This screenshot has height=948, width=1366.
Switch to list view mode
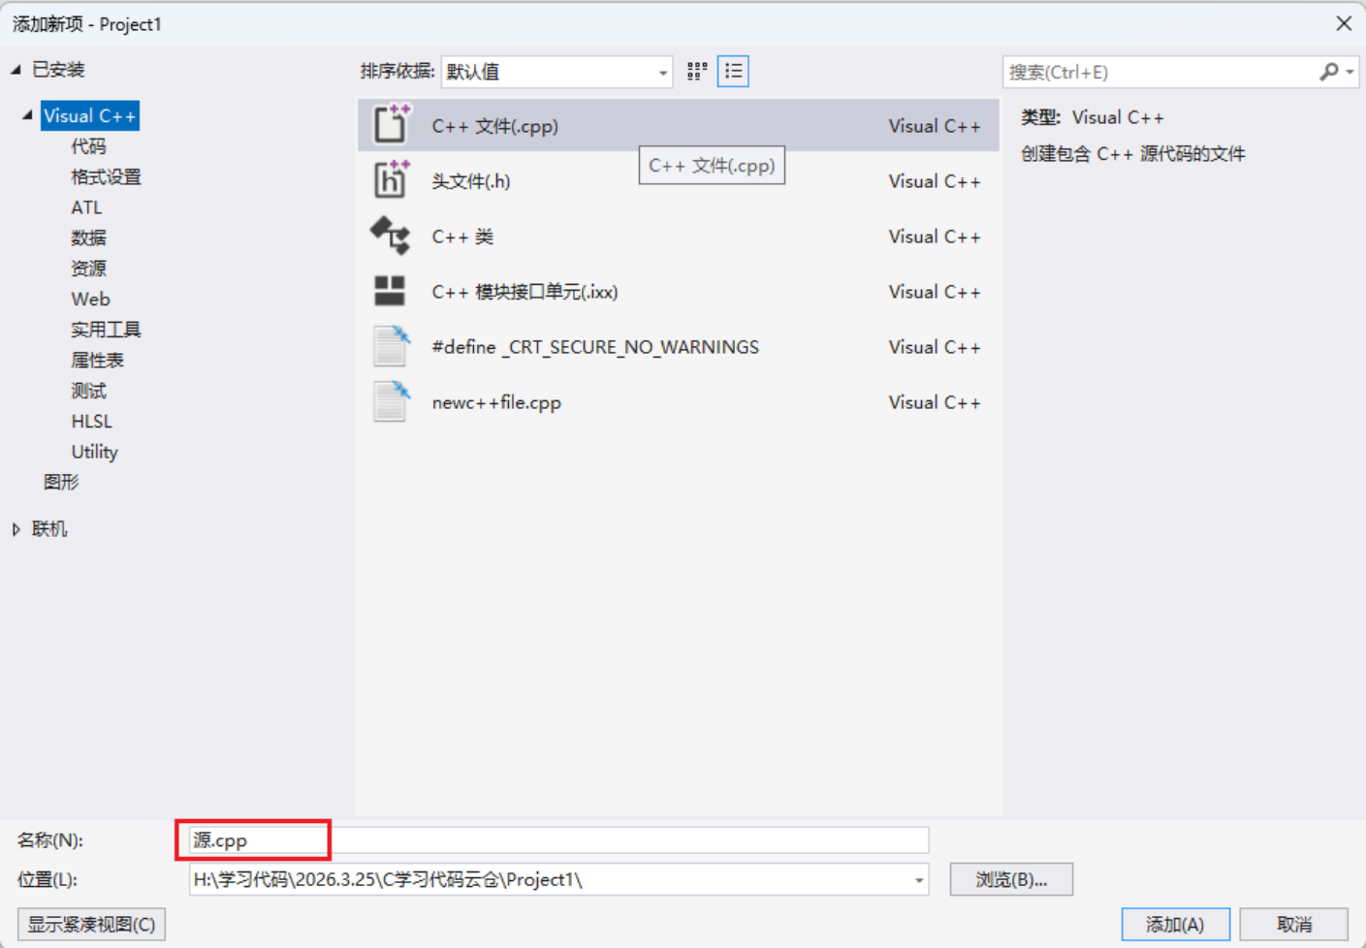coord(733,71)
